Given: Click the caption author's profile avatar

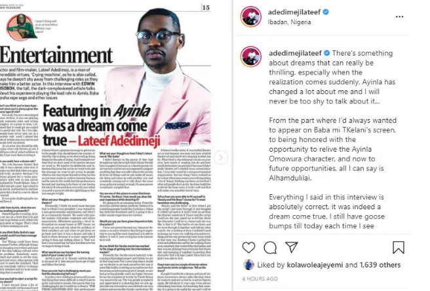Looking at the screenshot, I should 250,57.
